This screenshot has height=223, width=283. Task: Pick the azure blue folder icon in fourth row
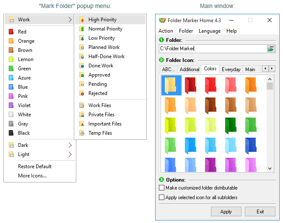(191, 146)
